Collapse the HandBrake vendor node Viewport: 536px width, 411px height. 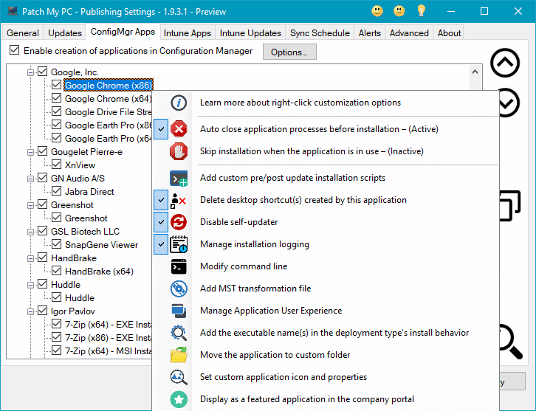[31, 258]
